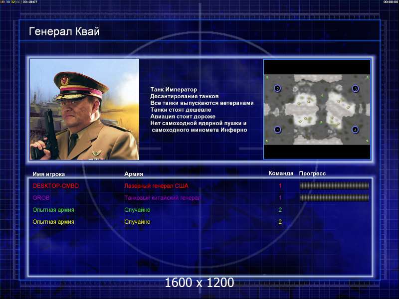The width and height of the screenshot is (399, 299).
Task: Click the DESKTOP-CMBD loading progress bar
Action: point(334,186)
